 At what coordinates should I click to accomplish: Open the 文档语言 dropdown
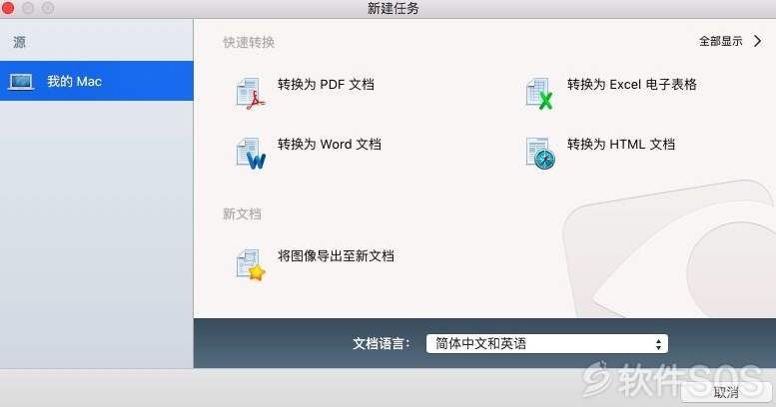click(x=547, y=344)
